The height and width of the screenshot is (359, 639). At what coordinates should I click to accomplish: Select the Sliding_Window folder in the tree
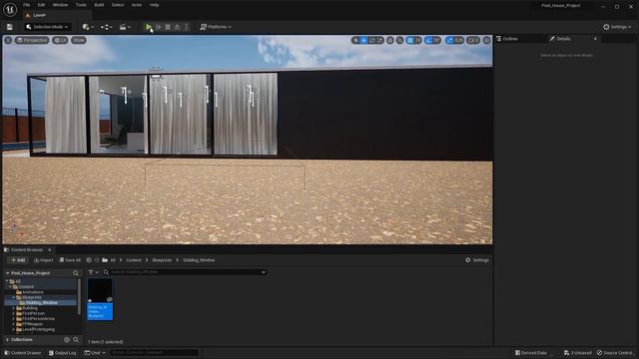point(41,303)
